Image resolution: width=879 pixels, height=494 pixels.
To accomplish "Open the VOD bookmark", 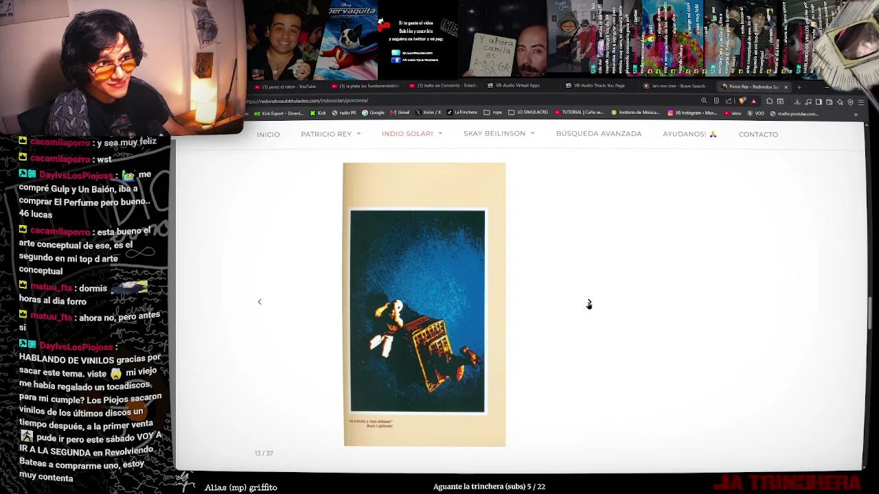I will point(755,113).
